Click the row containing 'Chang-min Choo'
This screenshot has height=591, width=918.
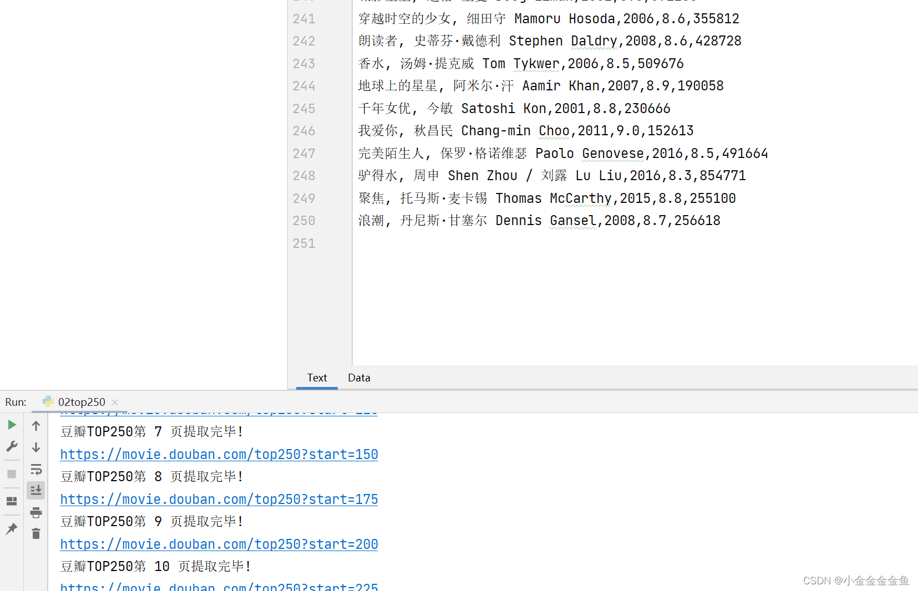coord(526,131)
